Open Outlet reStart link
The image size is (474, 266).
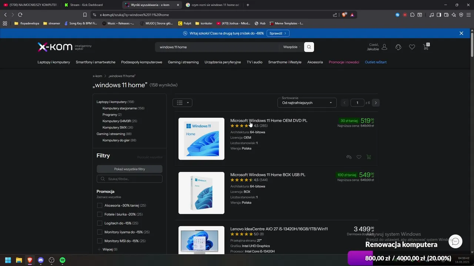[375, 62]
